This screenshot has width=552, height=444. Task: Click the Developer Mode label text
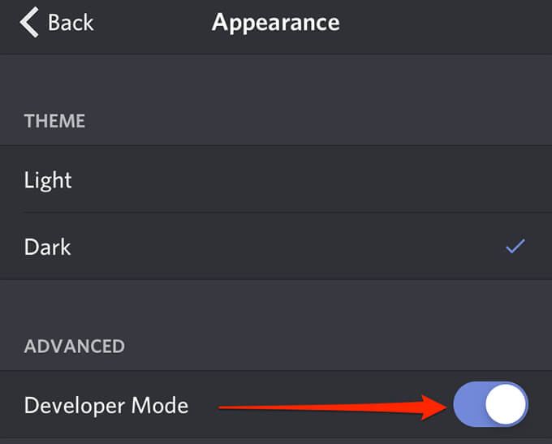click(x=106, y=405)
